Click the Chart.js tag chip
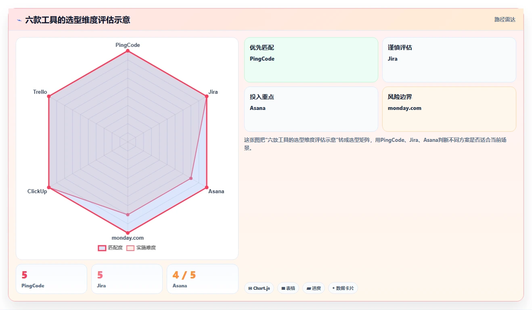The image size is (532, 310). [x=259, y=288]
